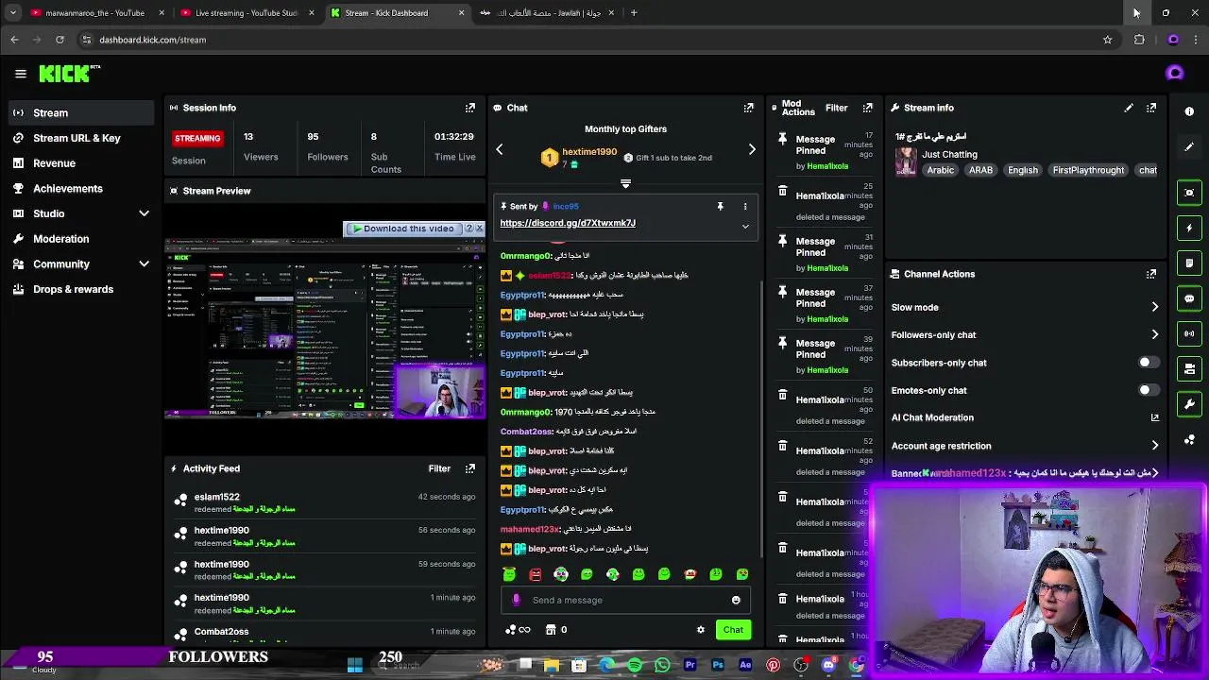This screenshot has height=680, width=1209.
Task: Expand the Community sidebar section
Action: [144, 264]
